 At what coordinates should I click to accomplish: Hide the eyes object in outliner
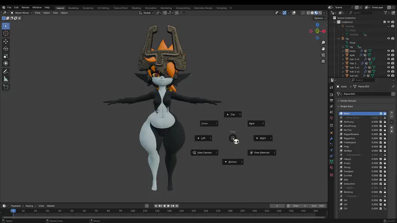click(388, 55)
